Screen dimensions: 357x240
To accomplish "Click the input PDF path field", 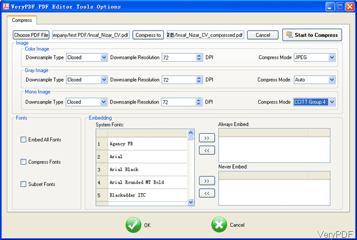I will coord(91,35).
